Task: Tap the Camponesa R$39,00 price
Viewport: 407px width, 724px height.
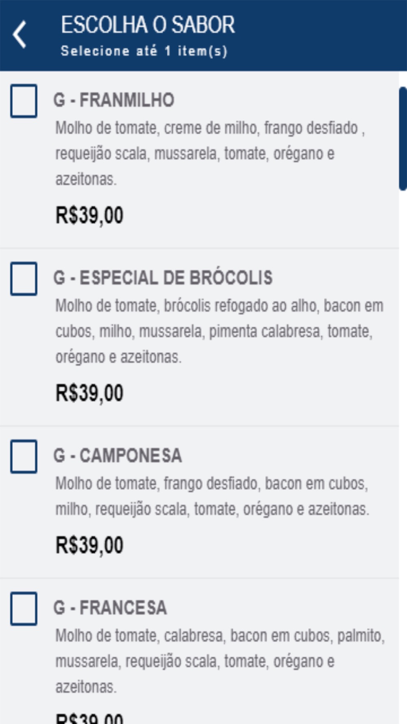Action: tap(90, 545)
